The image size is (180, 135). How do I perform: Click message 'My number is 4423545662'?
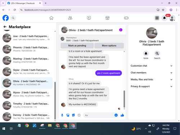click(x=82, y=104)
